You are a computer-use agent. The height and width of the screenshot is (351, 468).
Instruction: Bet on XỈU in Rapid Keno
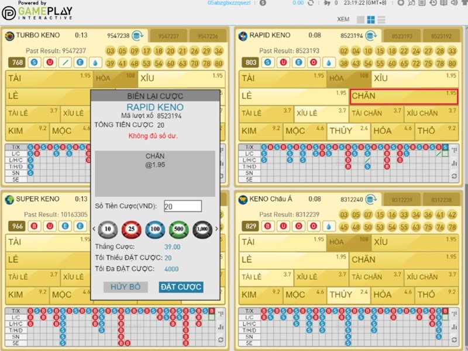click(x=415, y=79)
